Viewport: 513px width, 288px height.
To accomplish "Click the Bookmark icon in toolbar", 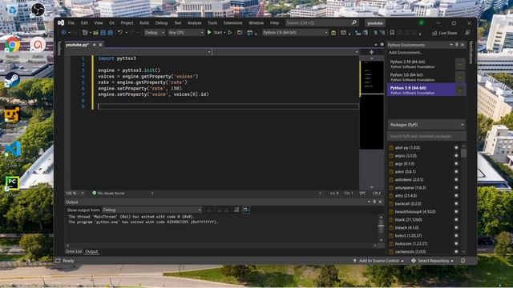I will 392,33.
